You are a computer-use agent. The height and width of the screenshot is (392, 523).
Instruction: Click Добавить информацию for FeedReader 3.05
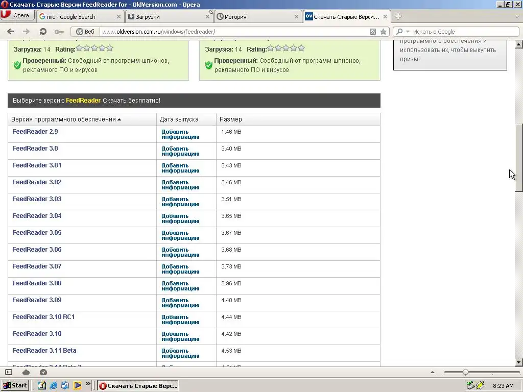pos(180,235)
